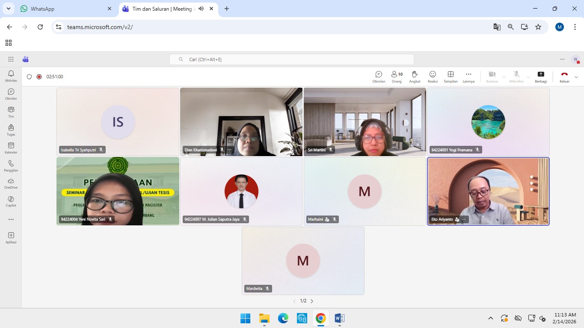
Task: Open Lainnya more options in meeting toolbar
Action: coord(468,77)
